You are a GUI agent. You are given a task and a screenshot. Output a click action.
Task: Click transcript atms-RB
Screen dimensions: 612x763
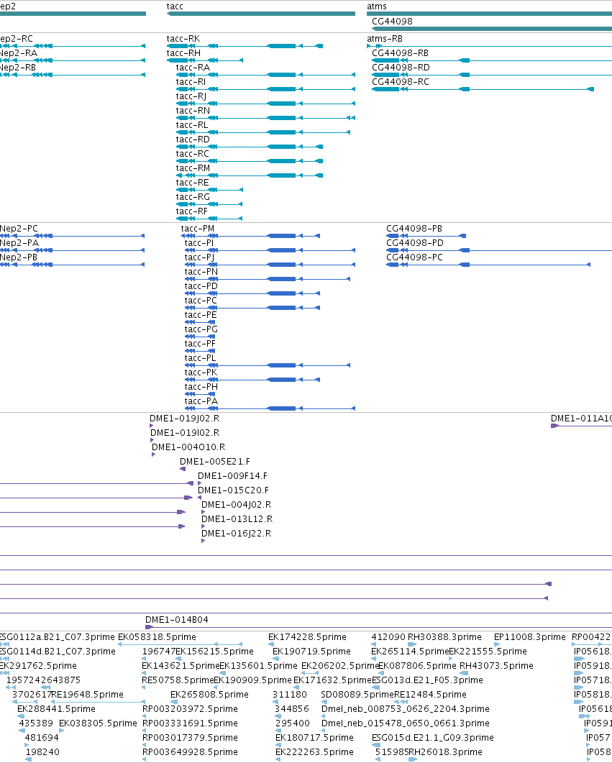490,46
